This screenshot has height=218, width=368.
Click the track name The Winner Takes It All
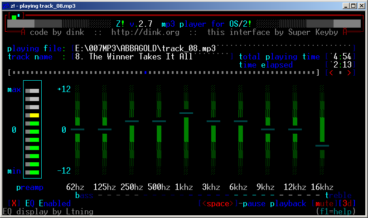point(134,57)
